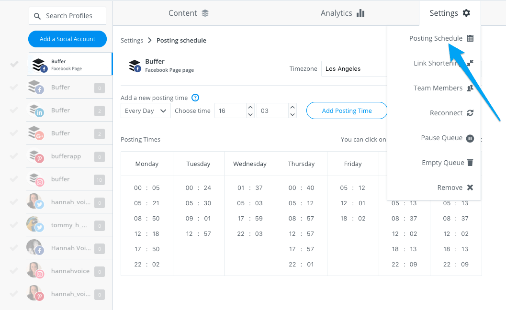506x310 pixels.
Task: Click Monday posting time 00 : 05
Action: point(147,188)
